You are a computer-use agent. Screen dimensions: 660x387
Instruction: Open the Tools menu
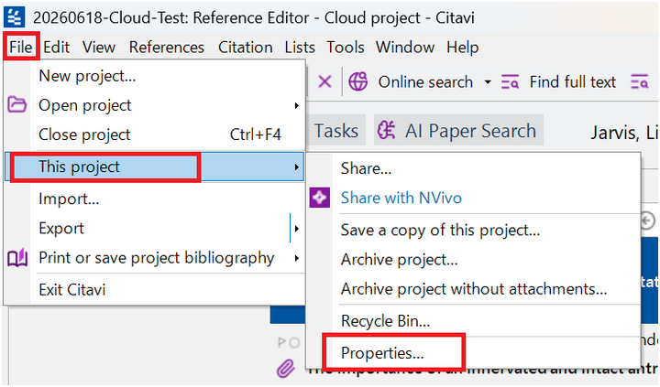pos(346,47)
